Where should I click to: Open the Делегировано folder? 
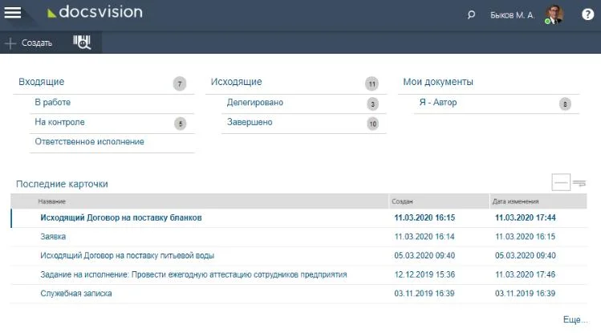pyautogui.click(x=255, y=103)
